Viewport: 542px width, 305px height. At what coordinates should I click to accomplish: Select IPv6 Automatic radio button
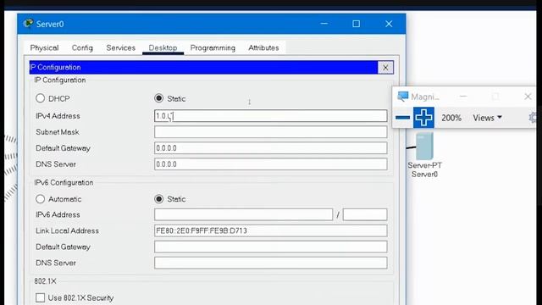(40, 199)
